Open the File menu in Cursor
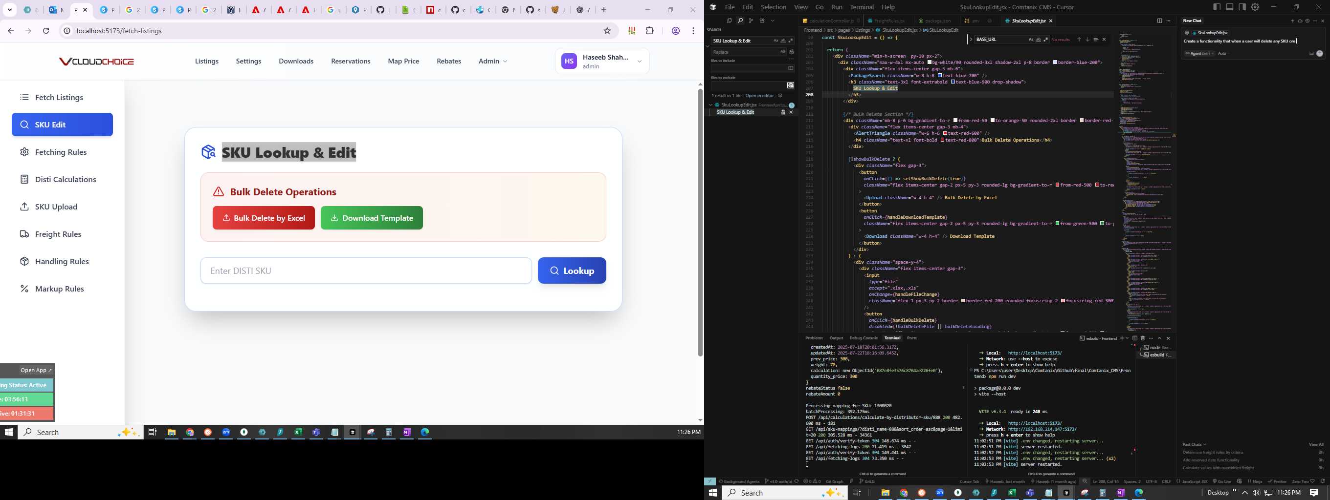The height and width of the screenshot is (500, 1330). coord(730,7)
